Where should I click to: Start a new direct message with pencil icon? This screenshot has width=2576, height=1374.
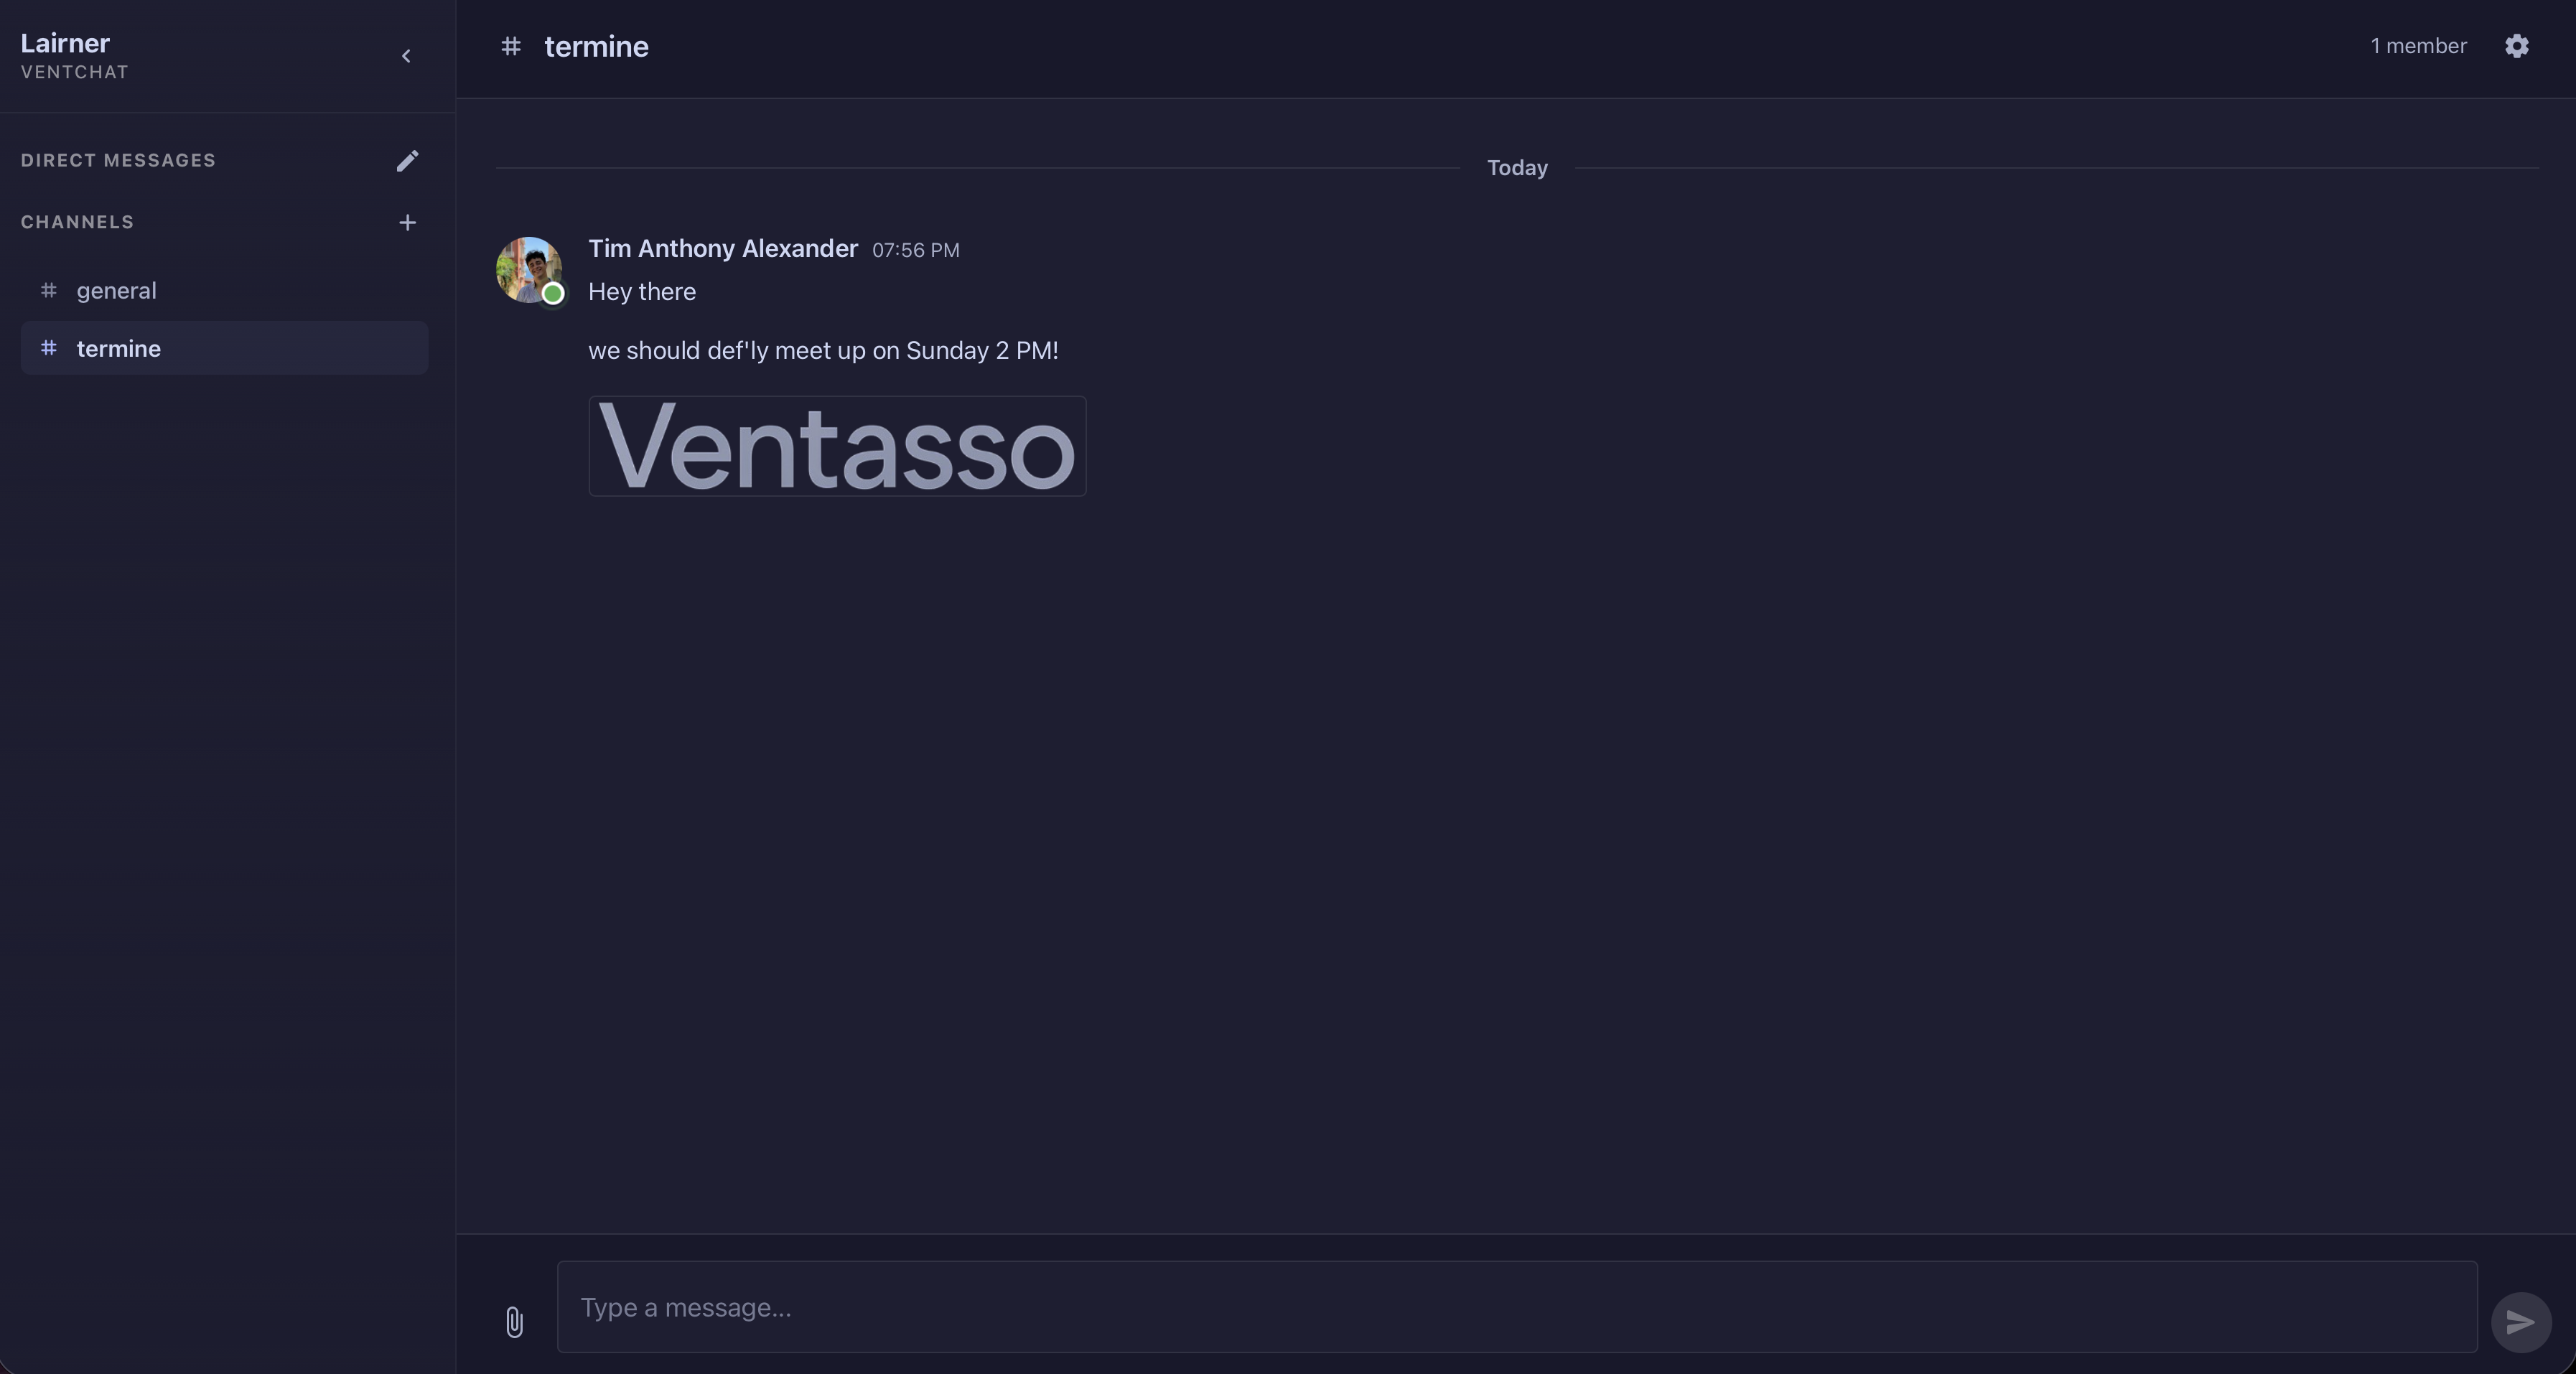407,161
